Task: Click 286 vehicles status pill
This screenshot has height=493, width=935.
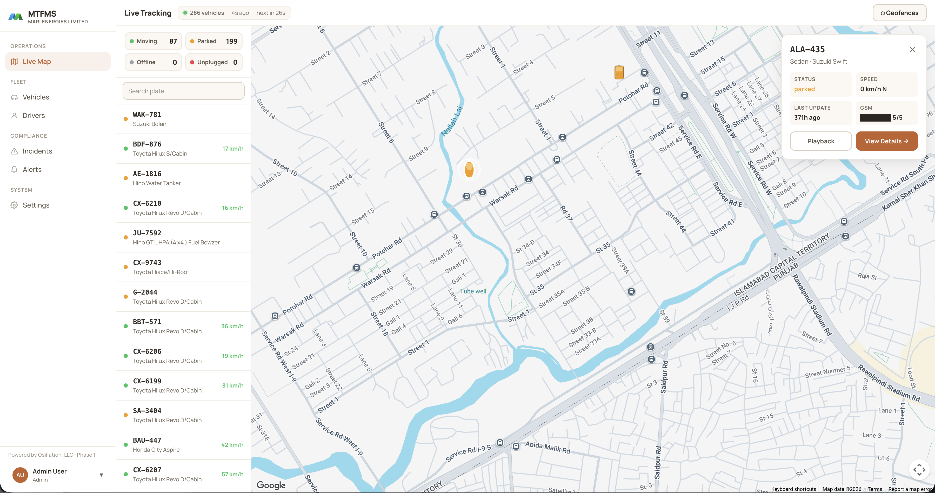Action: pos(234,13)
